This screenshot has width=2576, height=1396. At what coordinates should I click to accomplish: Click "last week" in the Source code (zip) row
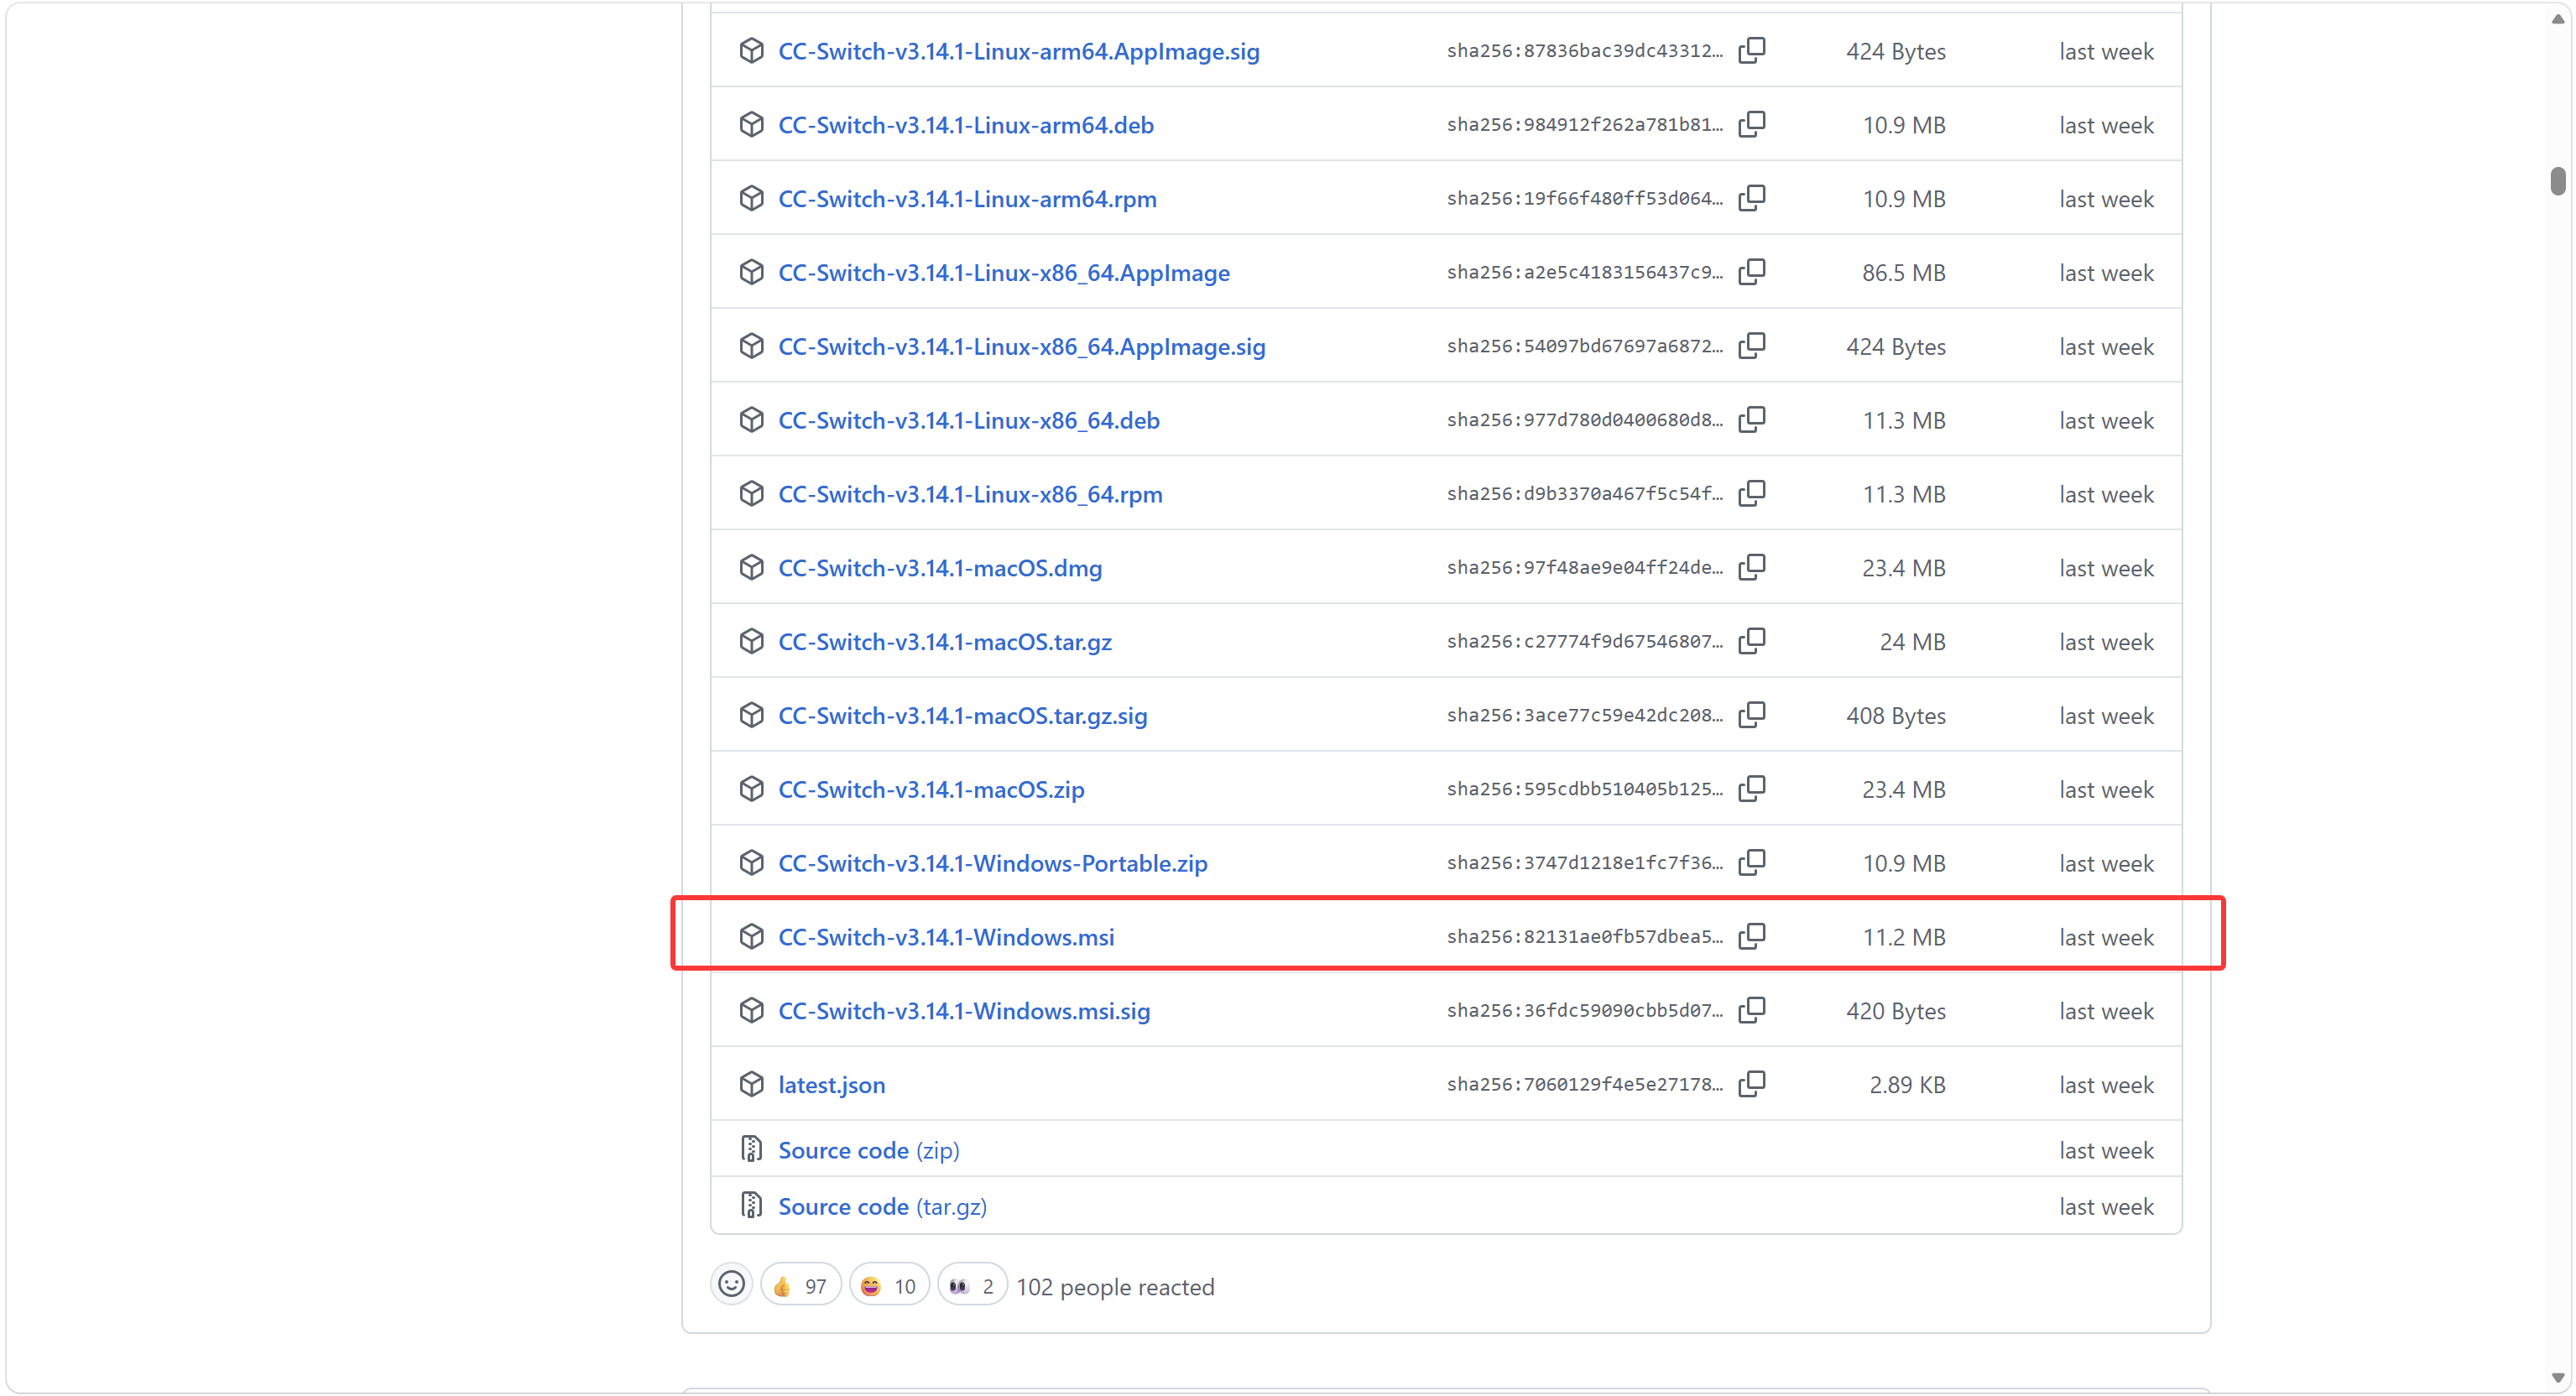[x=2106, y=1151]
